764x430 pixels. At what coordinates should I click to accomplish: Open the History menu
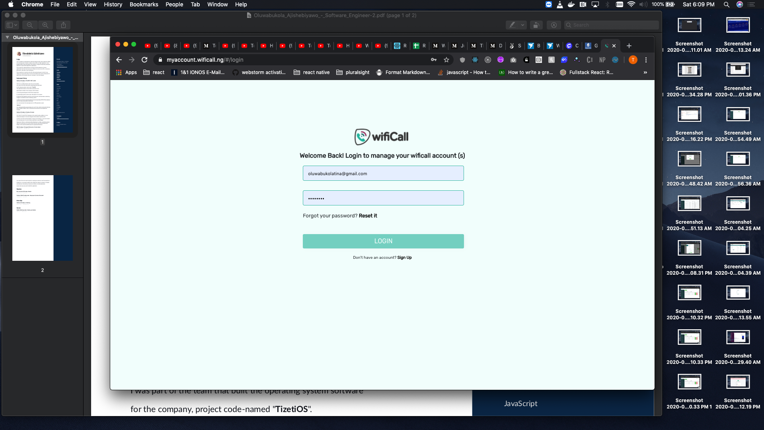(113, 4)
